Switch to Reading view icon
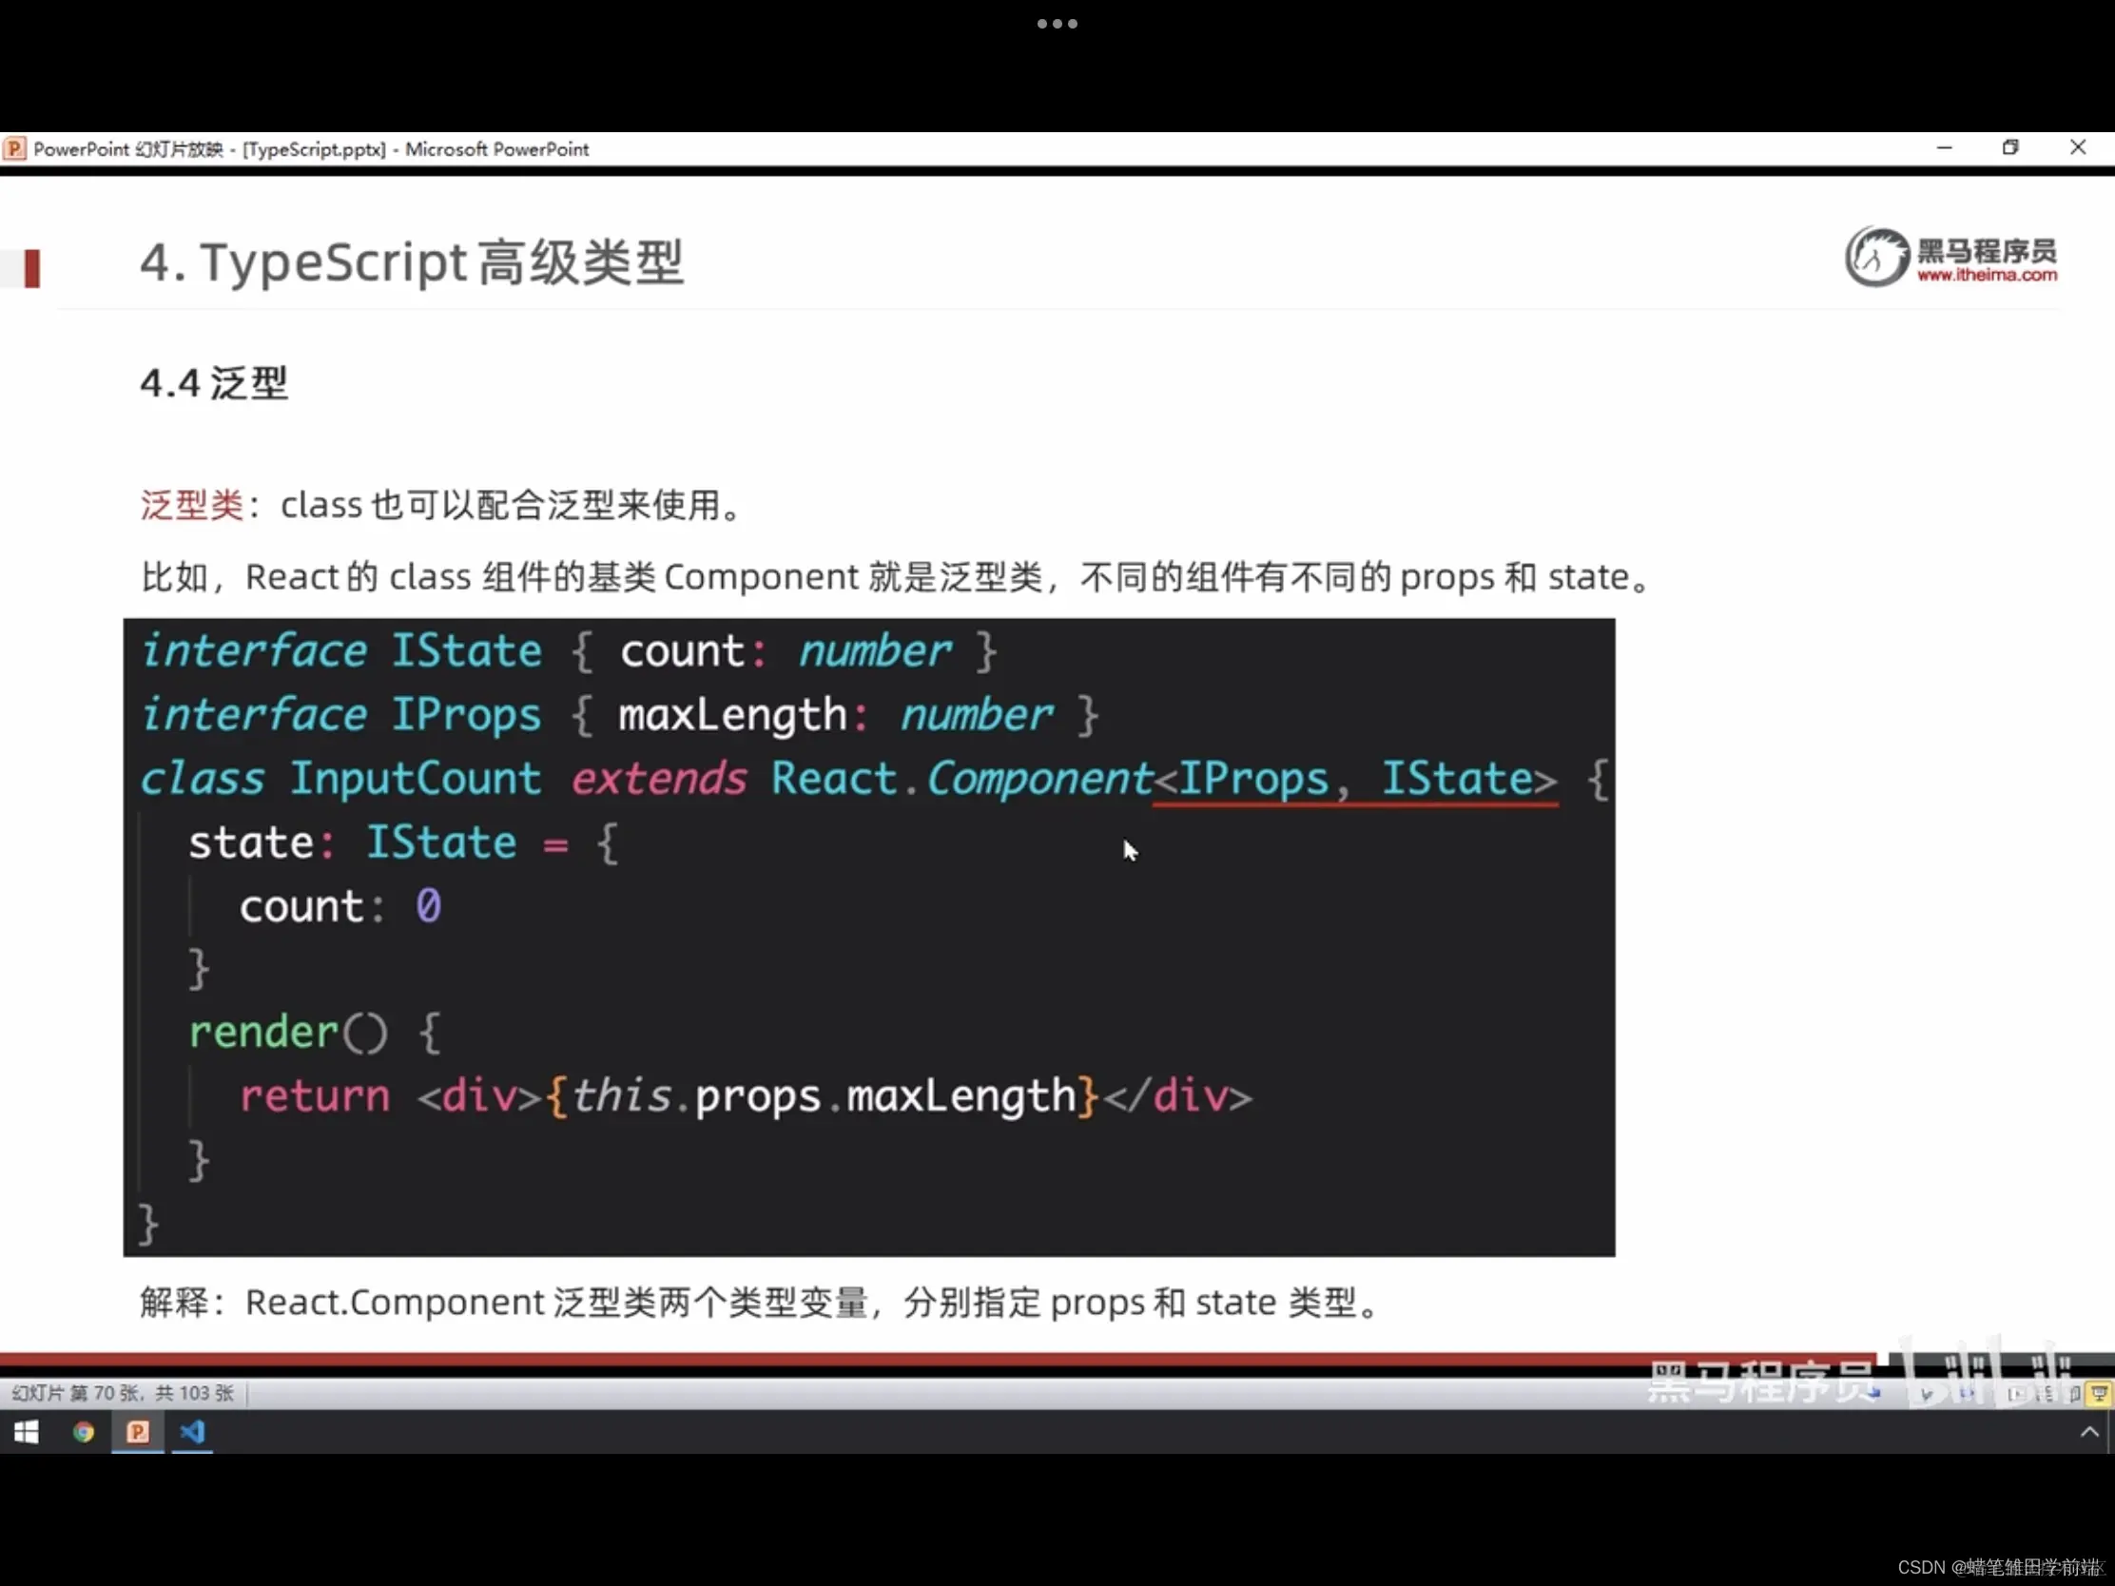The height and width of the screenshot is (1586, 2115). pos(2075,1394)
